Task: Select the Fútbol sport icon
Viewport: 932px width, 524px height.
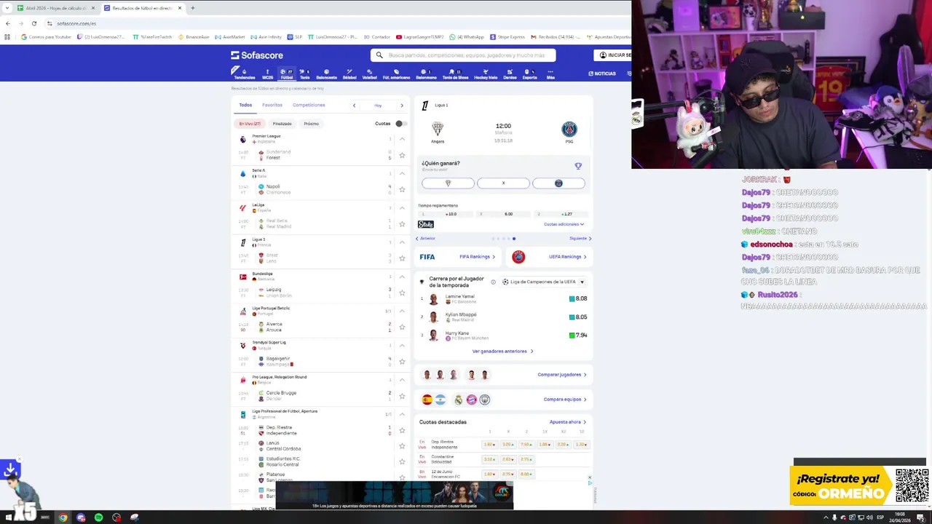Action: 286,74
